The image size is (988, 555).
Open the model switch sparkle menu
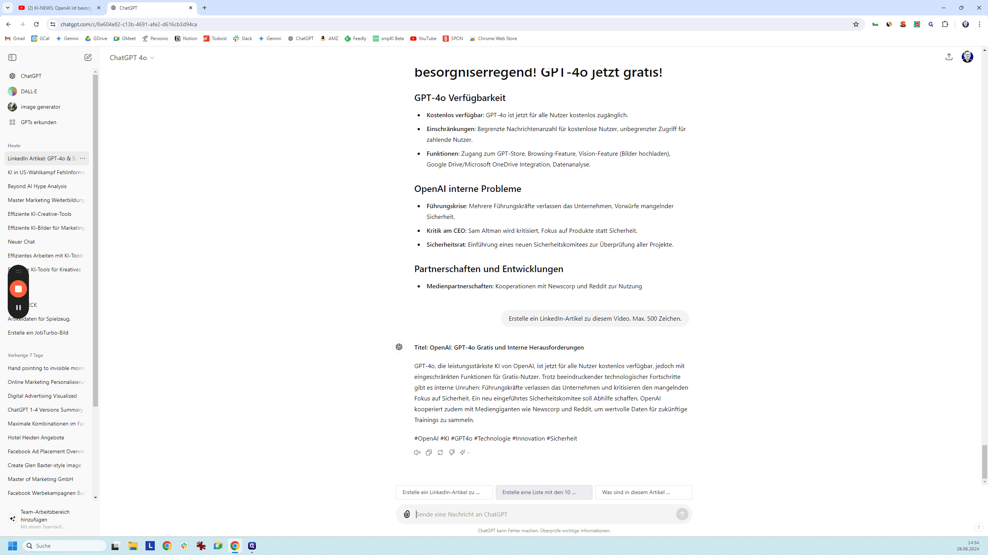coord(465,452)
